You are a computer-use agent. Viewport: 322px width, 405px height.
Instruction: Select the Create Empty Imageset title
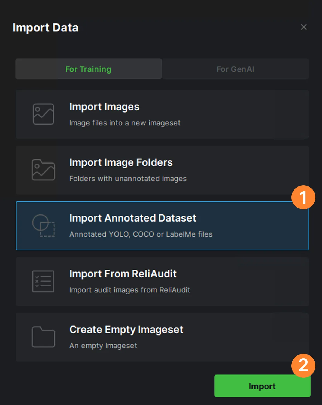(x=126, y=330)
